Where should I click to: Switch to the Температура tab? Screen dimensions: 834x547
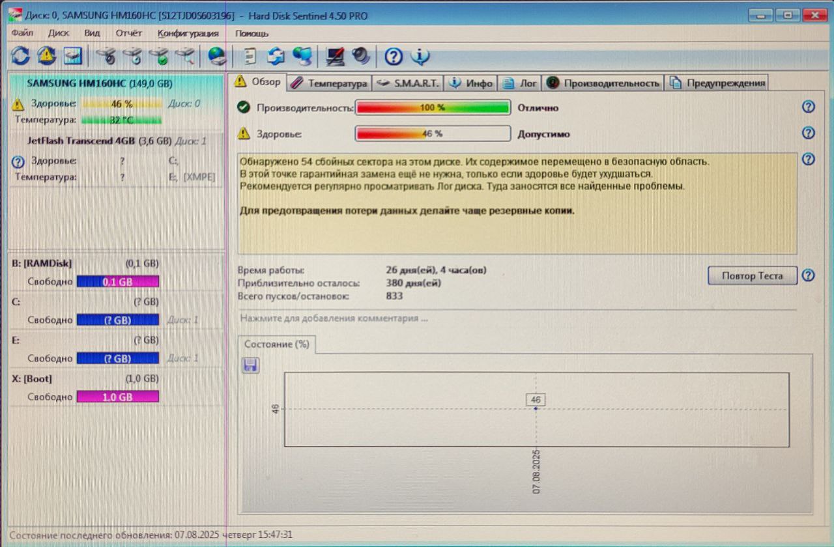tap(330, 83)
